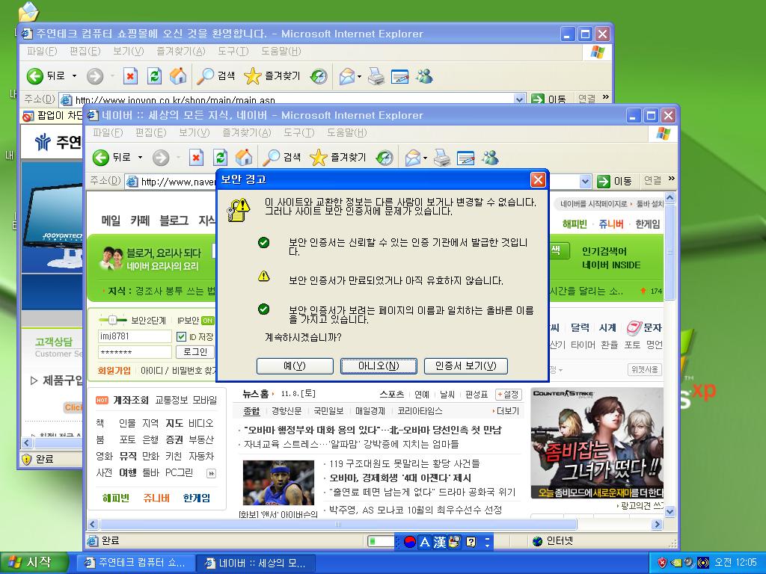Screen dimensions: 766x574
Task: Click the Favorites star in the 주연테크 window
Action: coord(253,75)
